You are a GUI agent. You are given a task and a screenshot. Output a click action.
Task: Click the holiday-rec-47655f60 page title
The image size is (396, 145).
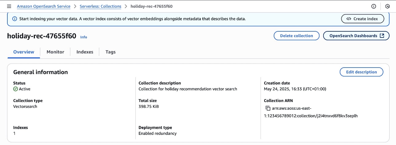41,36
